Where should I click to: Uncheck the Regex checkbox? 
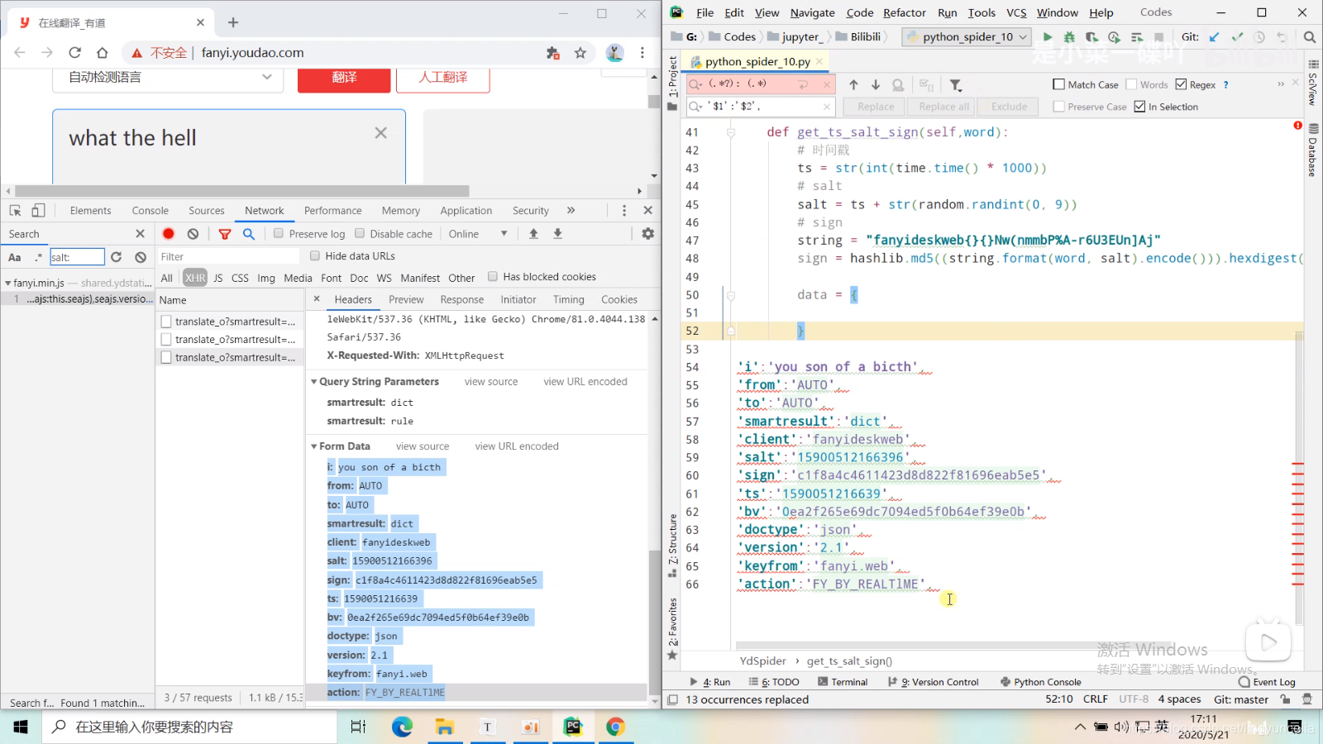pyautogui.click(x=1181, y=84)
